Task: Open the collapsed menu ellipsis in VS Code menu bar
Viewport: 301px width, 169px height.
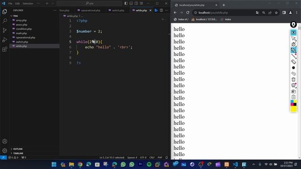Action: click(38, 3)
